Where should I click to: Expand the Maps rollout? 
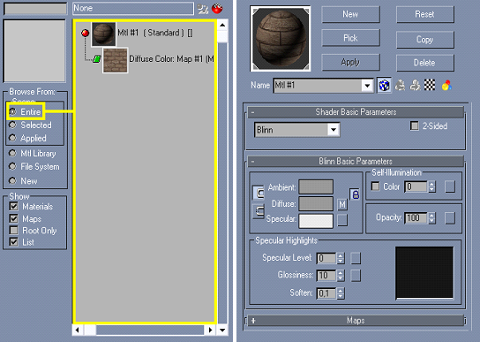click(356, 321)
